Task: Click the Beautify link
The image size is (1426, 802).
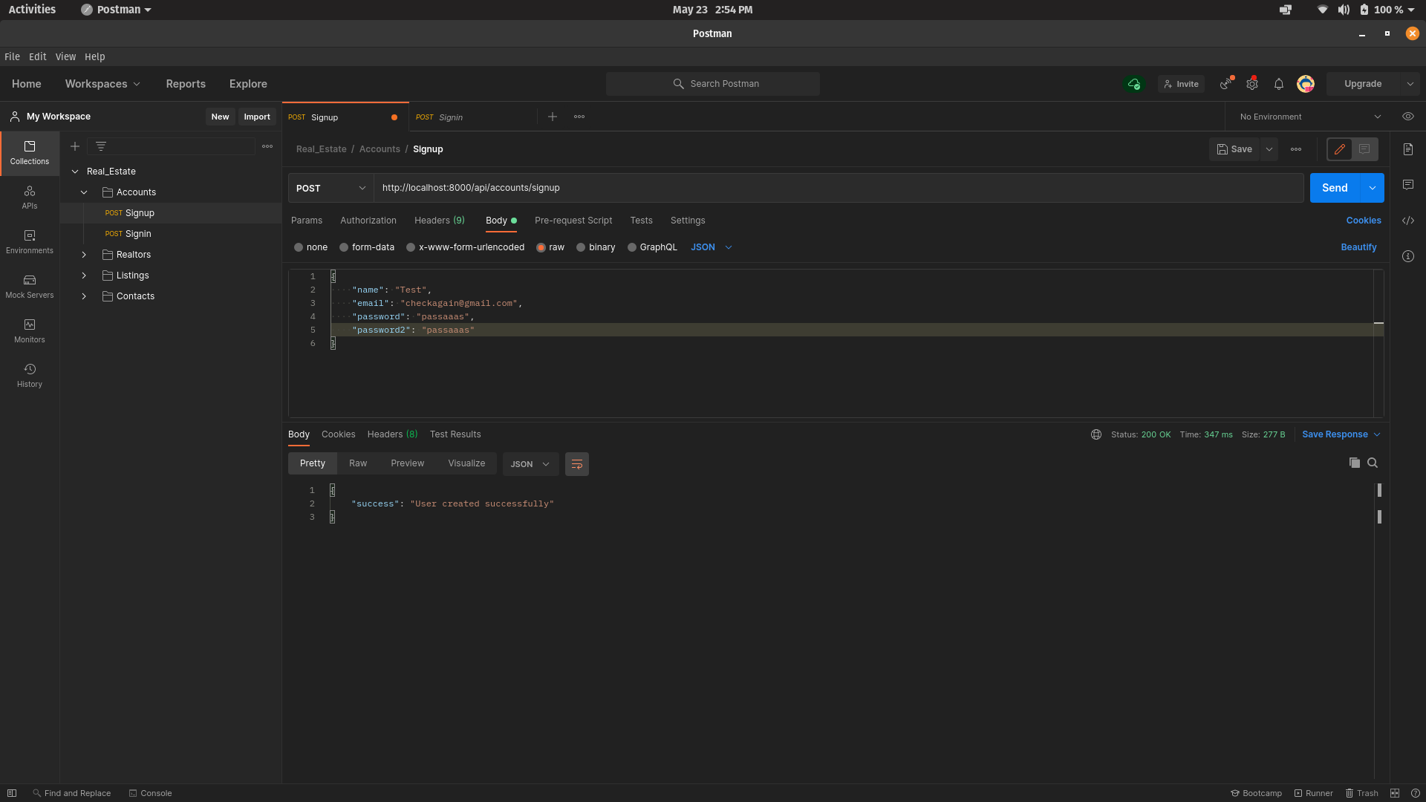Action: tap(1358, 247)
